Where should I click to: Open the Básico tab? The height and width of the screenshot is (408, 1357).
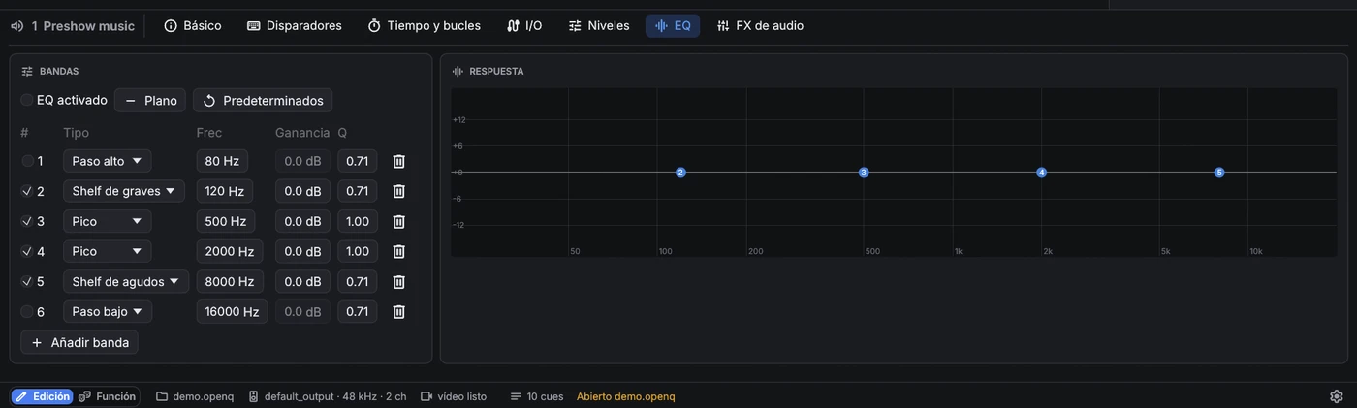(x=193, y=26)
